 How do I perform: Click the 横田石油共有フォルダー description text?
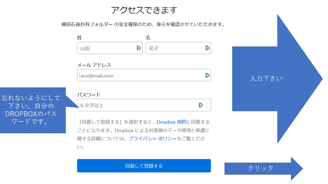click(x=144, y=24)
